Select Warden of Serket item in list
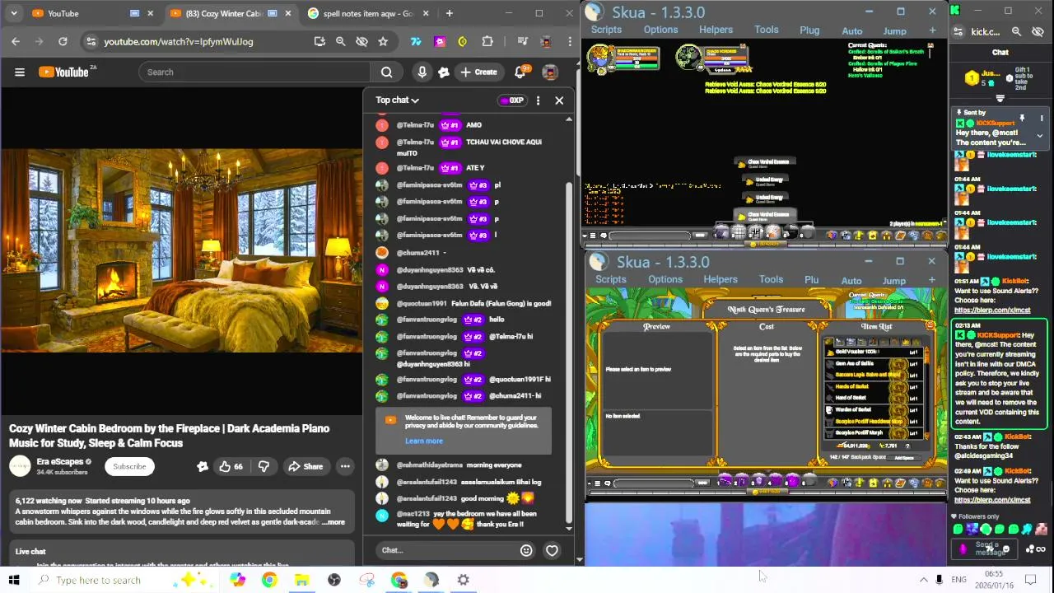The image size is (1054, 593). (x=873, y=409)
